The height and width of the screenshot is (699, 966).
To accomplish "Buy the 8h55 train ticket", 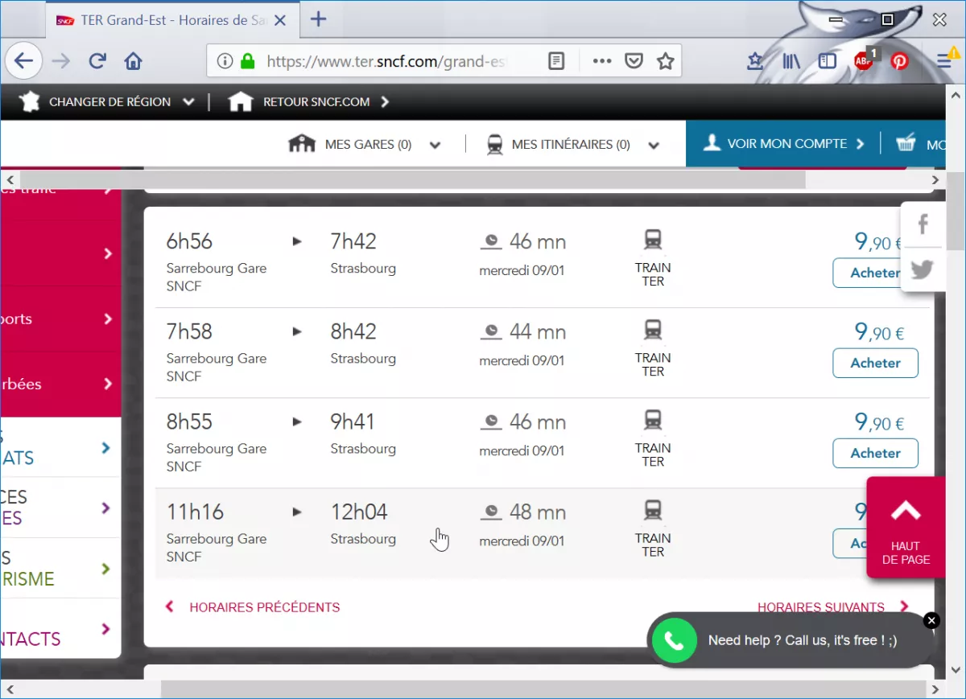I will pyautogui.click(x=875, y=453).
